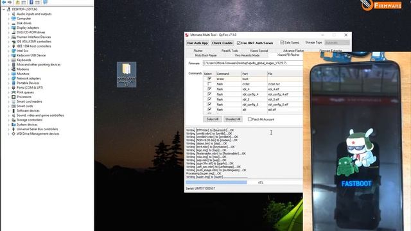Expand the Monitors node

8,74
